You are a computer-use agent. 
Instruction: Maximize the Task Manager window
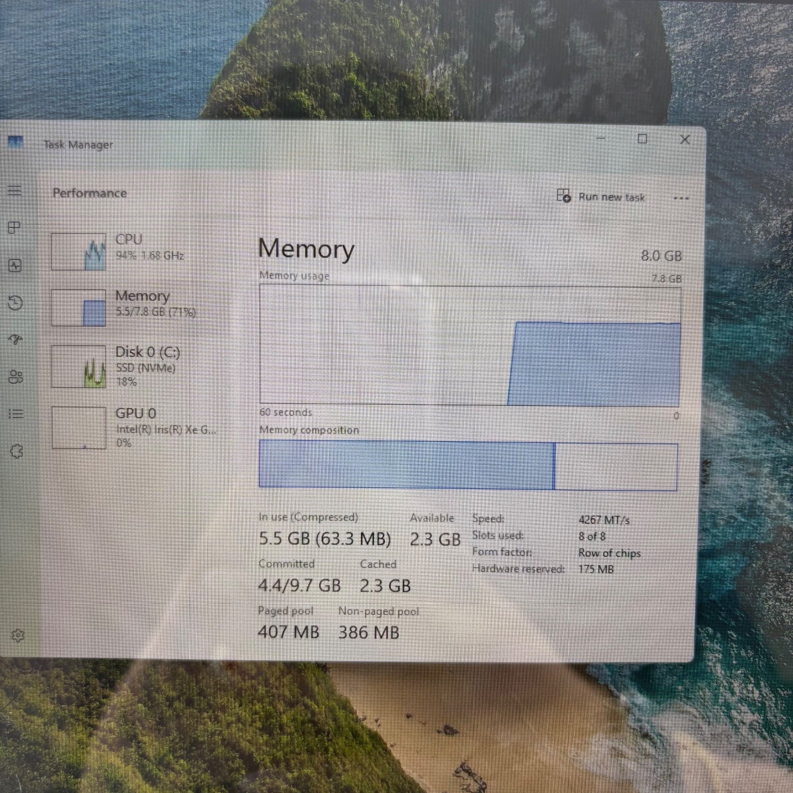(x=642, y=139)
